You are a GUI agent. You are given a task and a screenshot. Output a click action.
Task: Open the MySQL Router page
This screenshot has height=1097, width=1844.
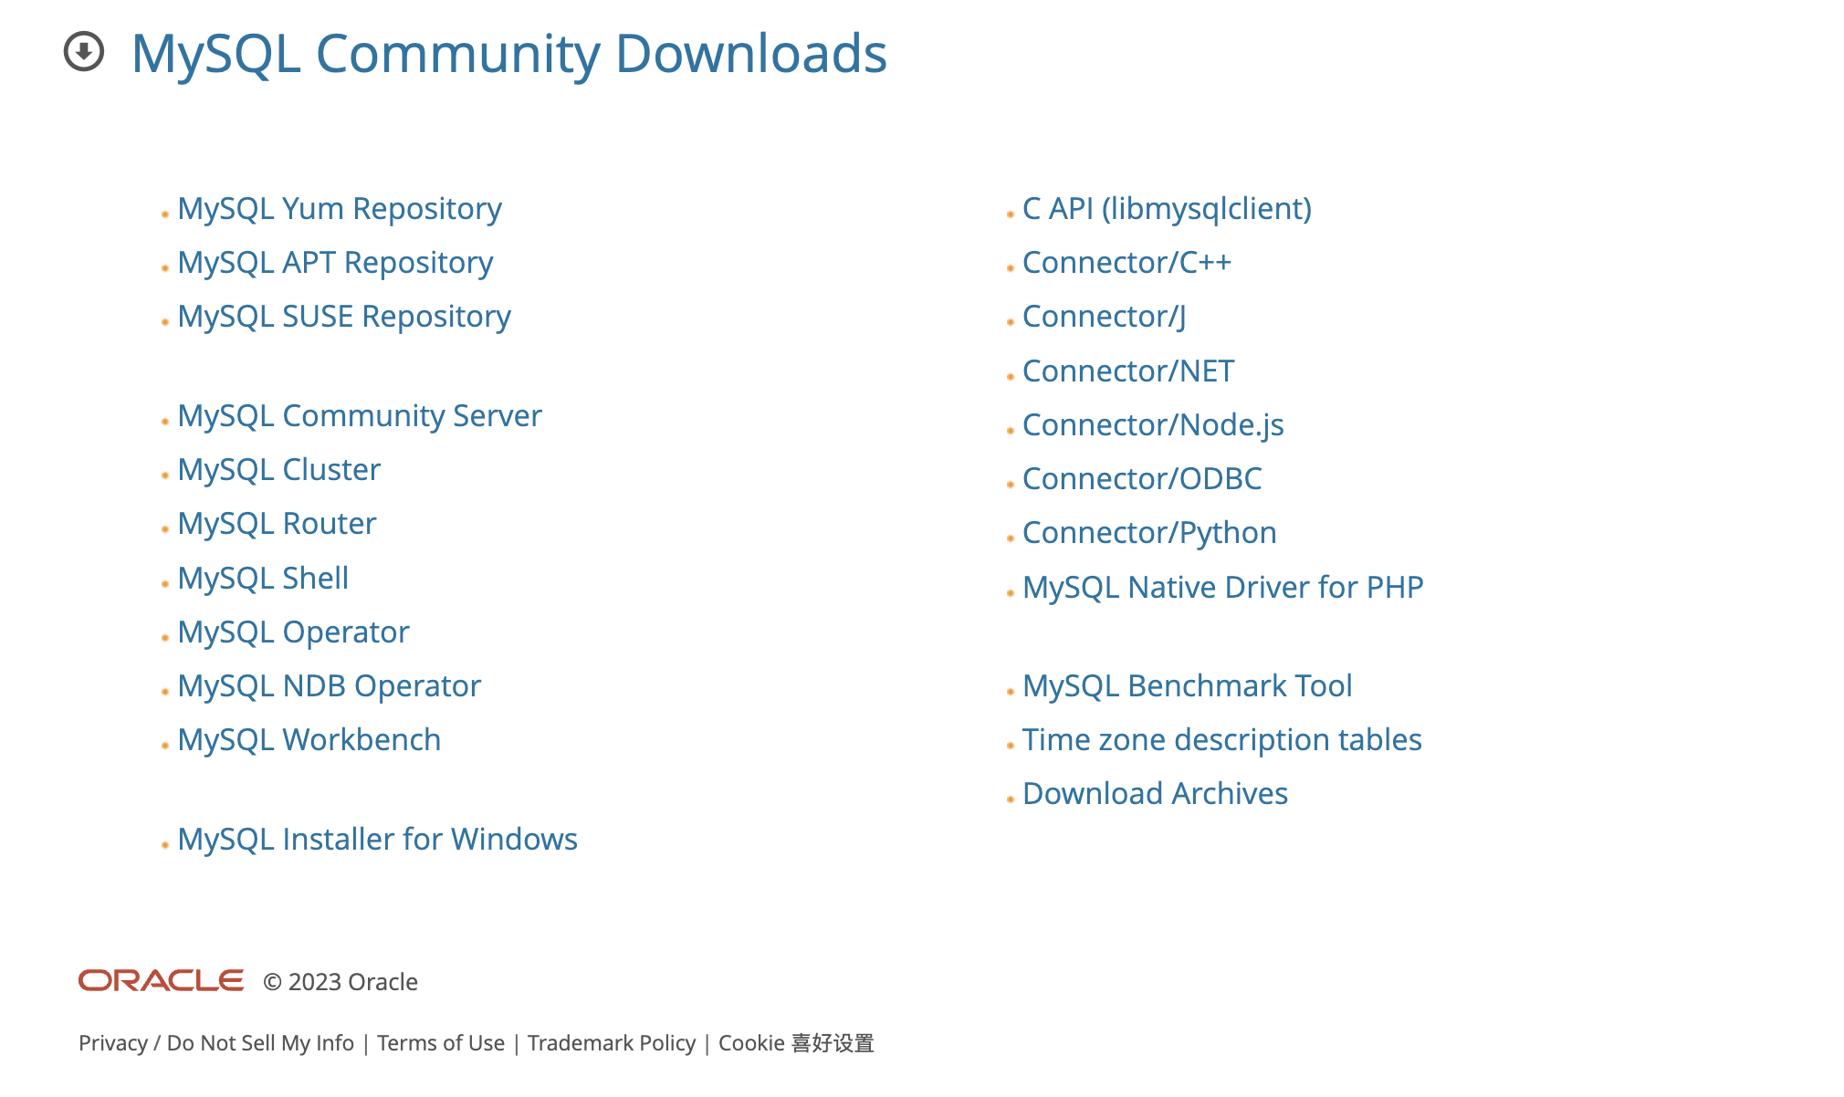tap(277, 523)
